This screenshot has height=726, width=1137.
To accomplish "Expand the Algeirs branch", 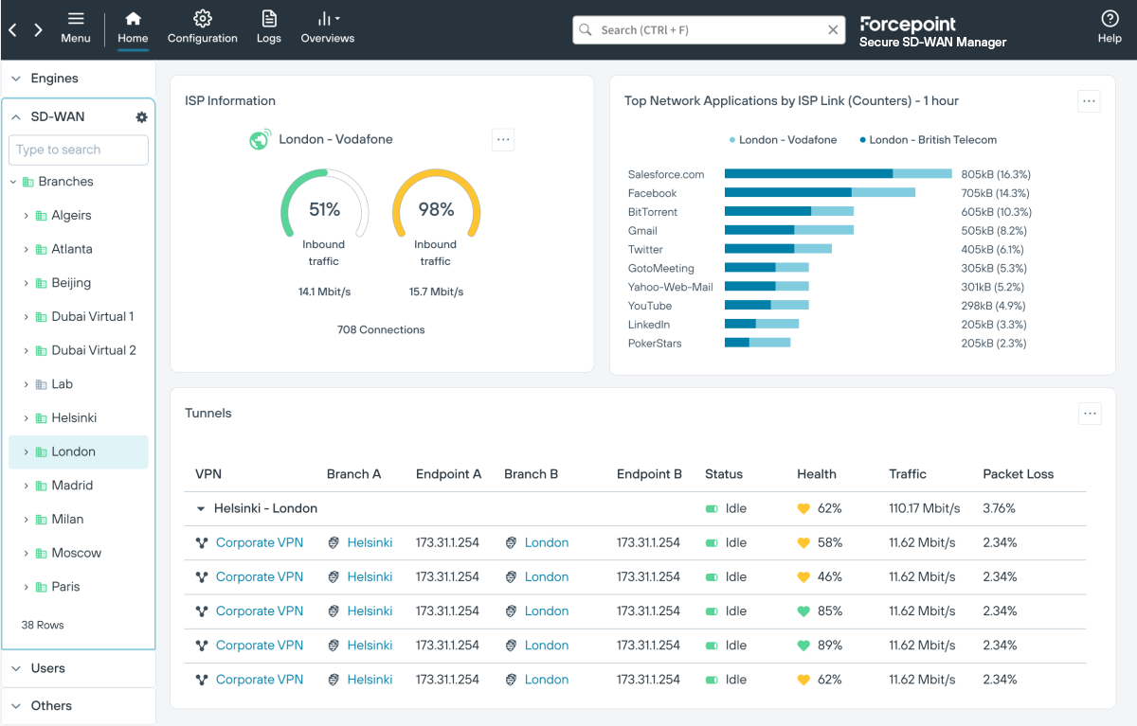I will tap(26, 216).
